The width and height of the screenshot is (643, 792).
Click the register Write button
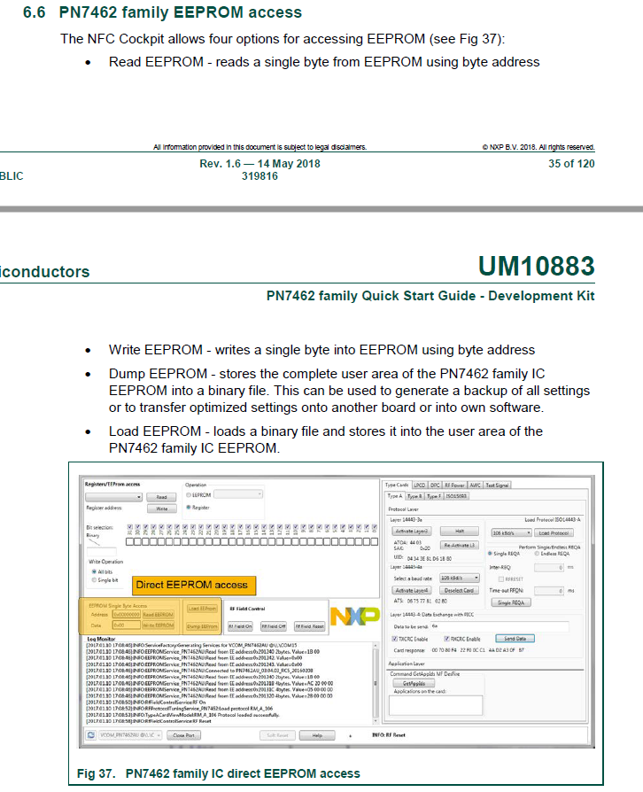click(x=161, y=509)
